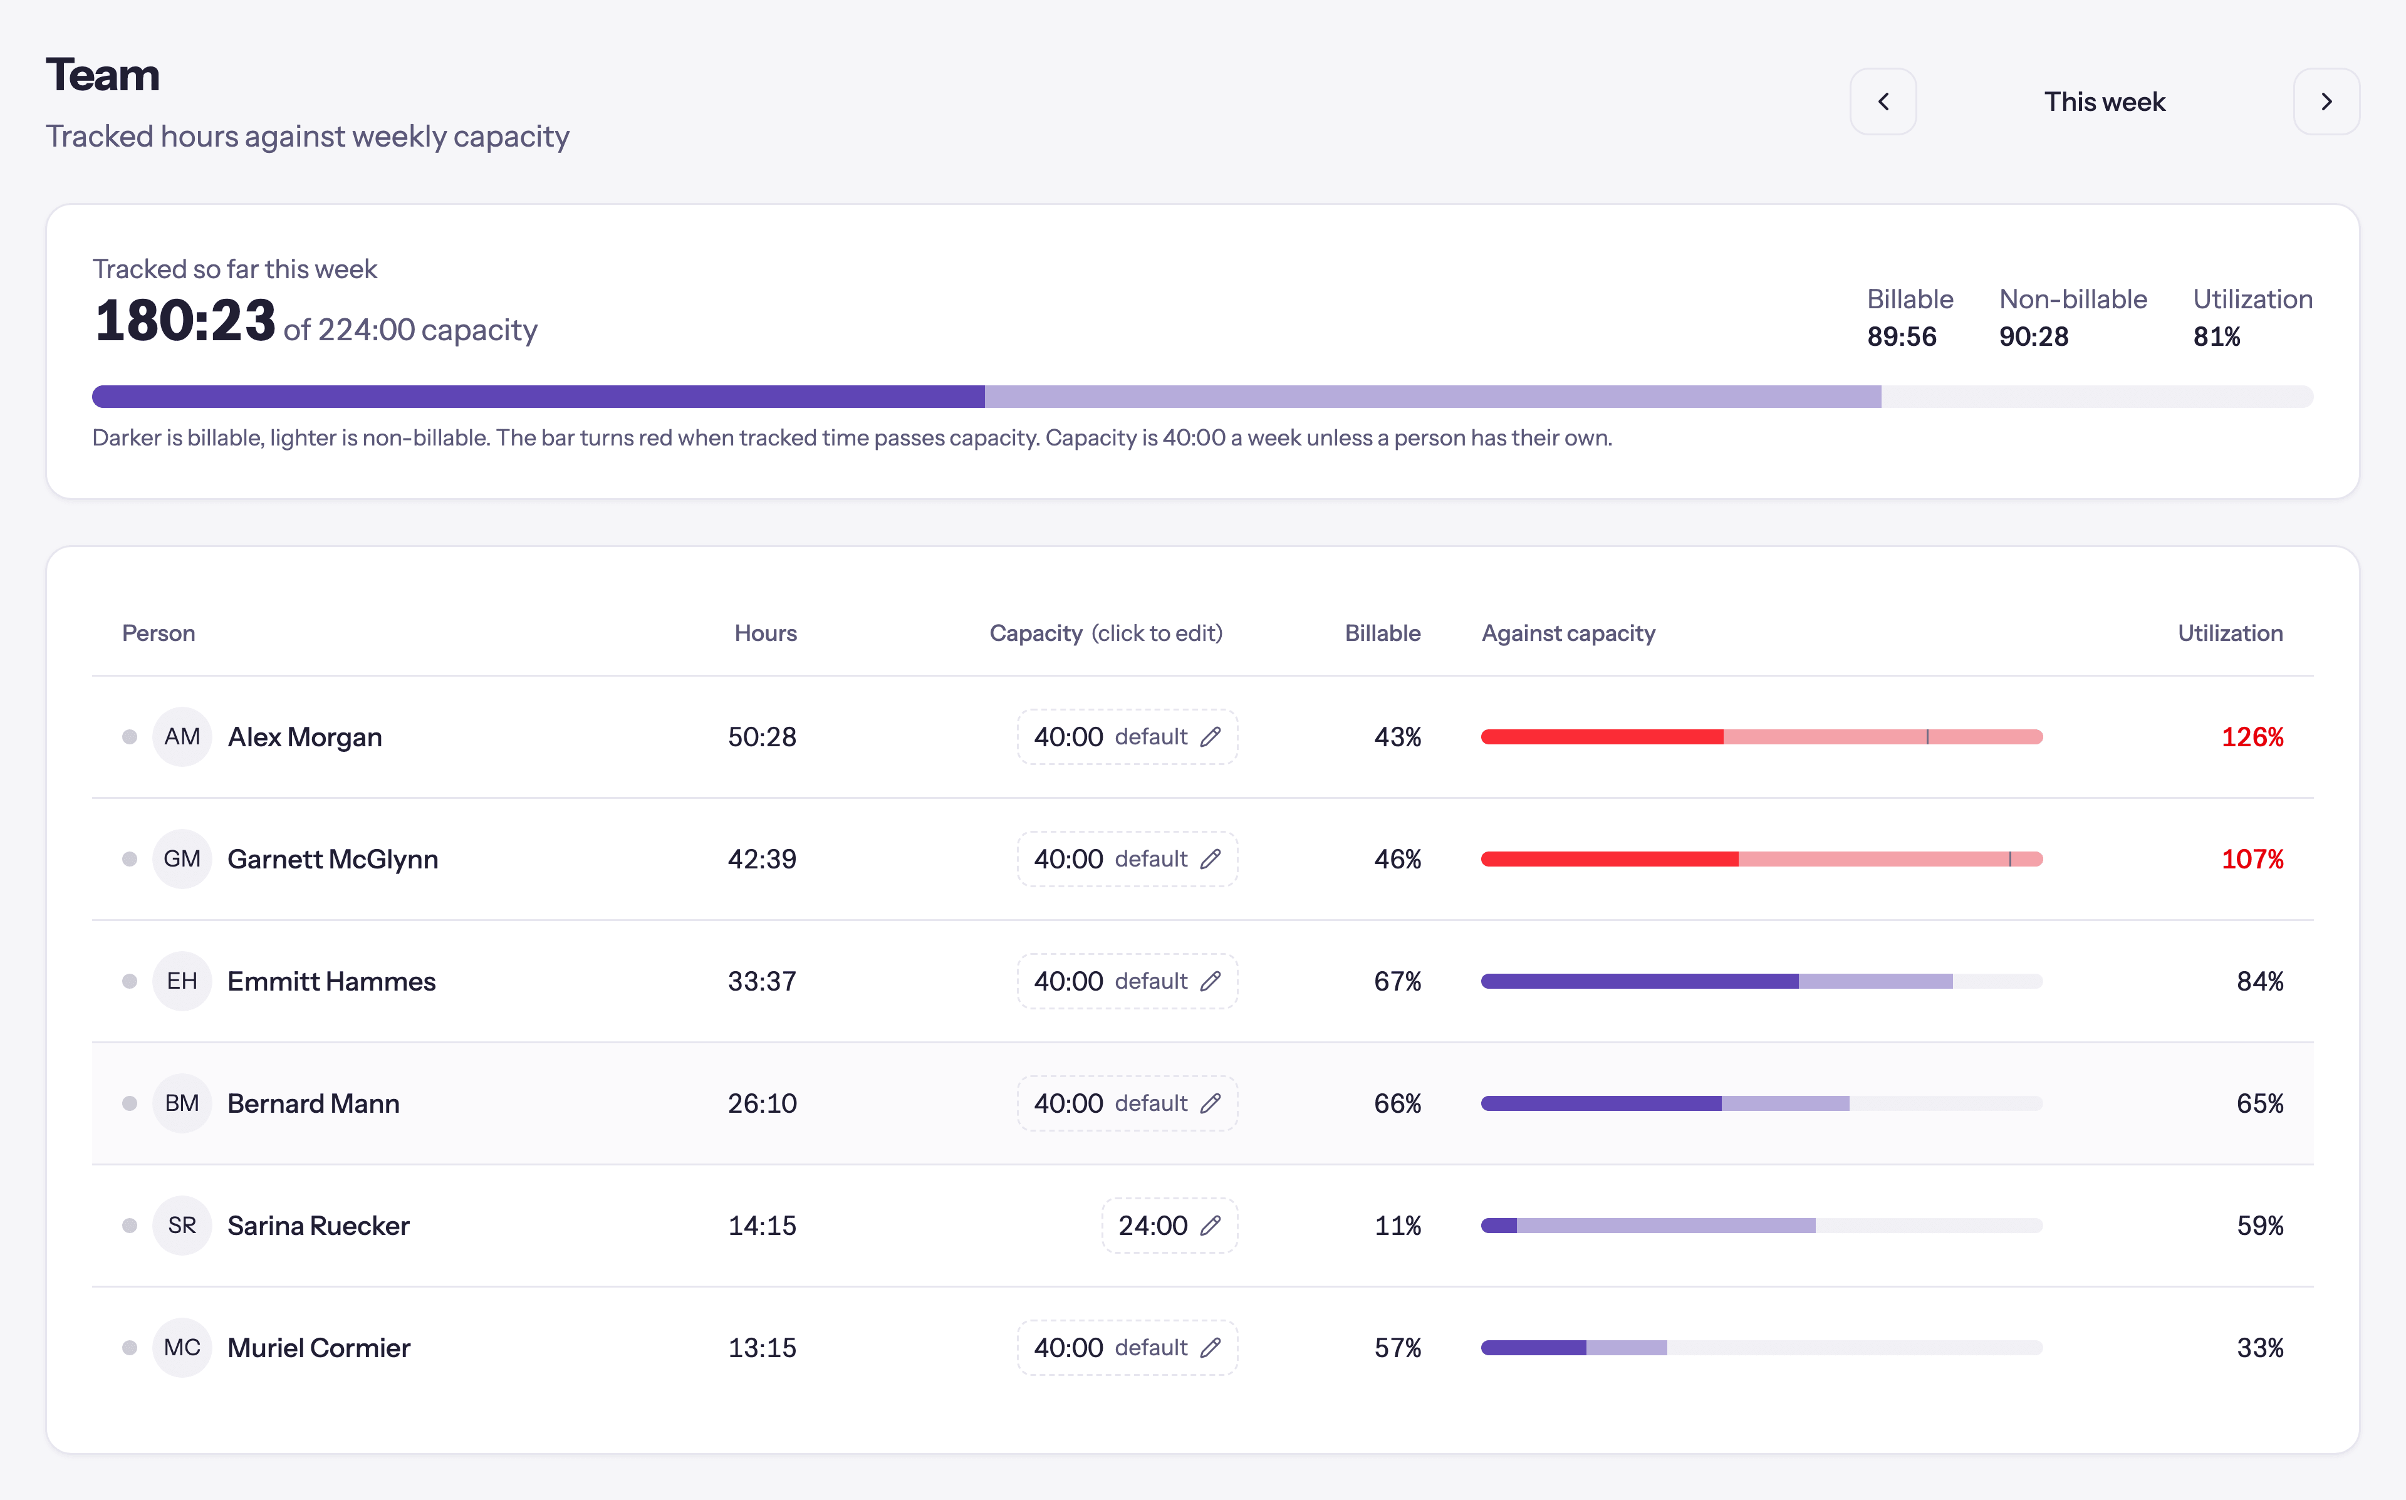Image resolution: width=2406 pixels, height=1500 pixels.
Task: Click Emmitt Hammes's 33:37 hours value
Action: coord(762,980)
